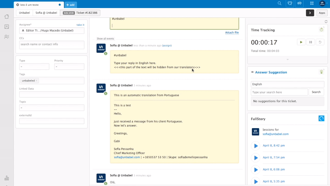Open the Views list icon in sidebar
Screen dimensions: 330x186
coord(7,27)
